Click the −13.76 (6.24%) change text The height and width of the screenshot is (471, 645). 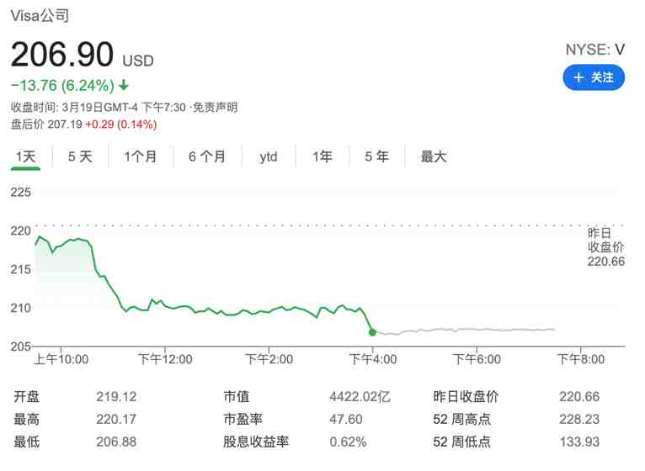[62, 86]
